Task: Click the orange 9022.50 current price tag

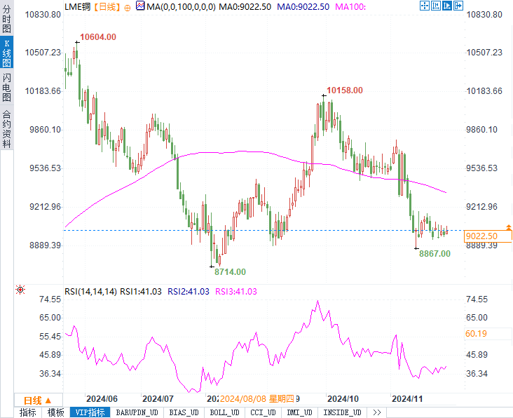Action: (488, 236)
